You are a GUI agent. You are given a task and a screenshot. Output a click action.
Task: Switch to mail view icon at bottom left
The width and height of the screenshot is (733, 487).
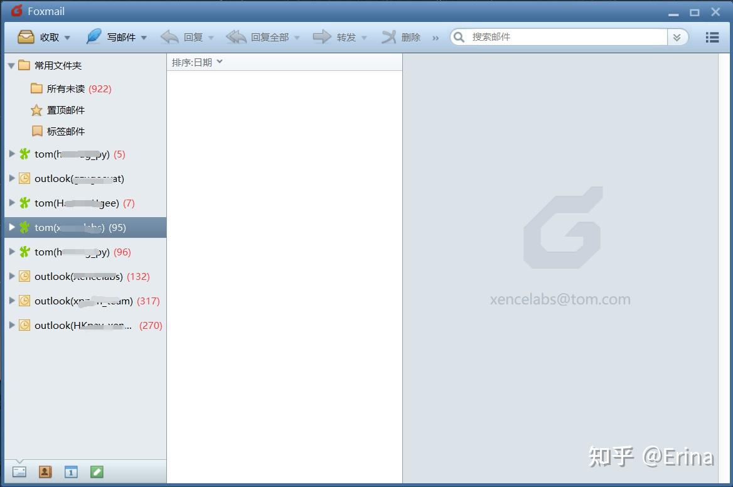click(19, 471)
